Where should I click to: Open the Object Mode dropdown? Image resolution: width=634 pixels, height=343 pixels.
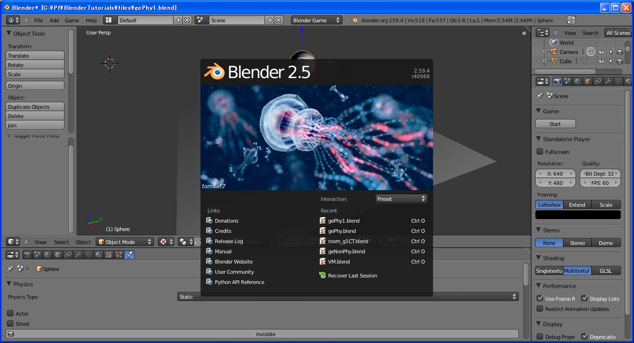pyautogui.click(x=124, y=242)
